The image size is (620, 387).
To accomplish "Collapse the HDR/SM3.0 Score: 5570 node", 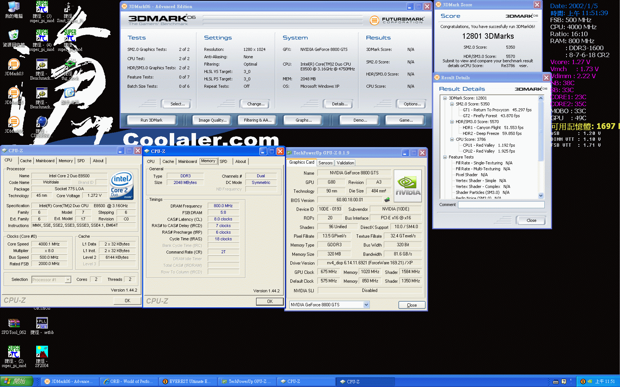I will coord(452,122).
